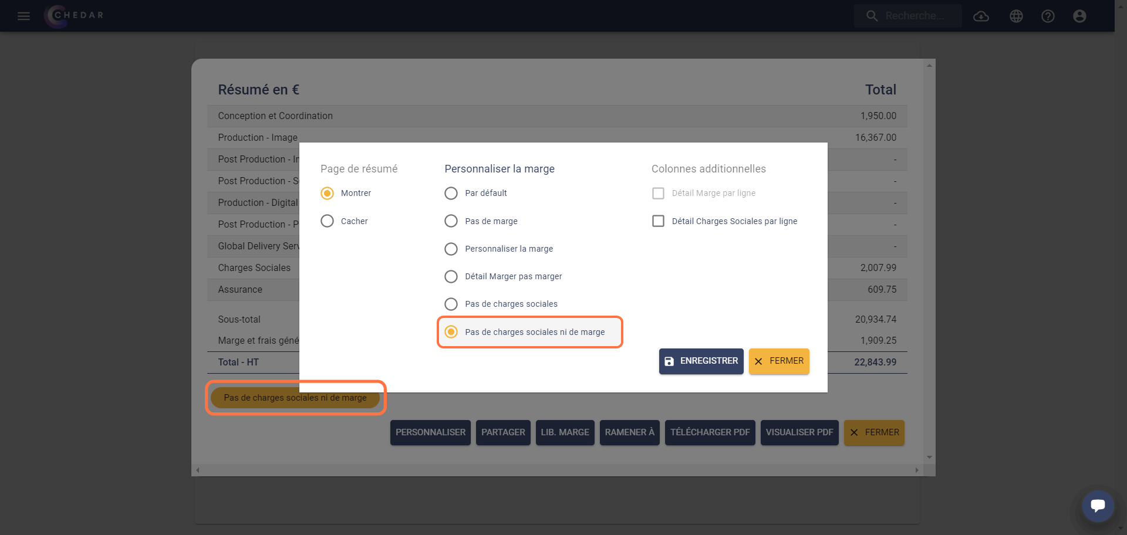The image size is (1127, 535).
Task: Check Détail Charges Sociales par ligne
Action: coord(658,221)
